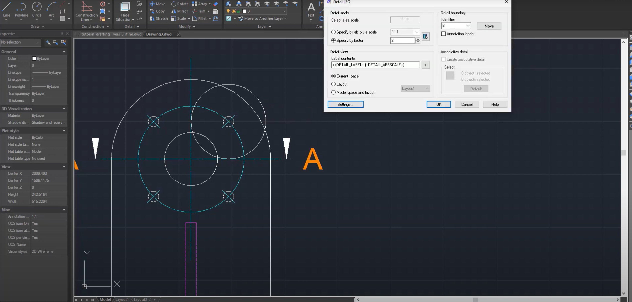
Task: Click the vertical scrollbar thumb of canvas
Action: [623, 152]
